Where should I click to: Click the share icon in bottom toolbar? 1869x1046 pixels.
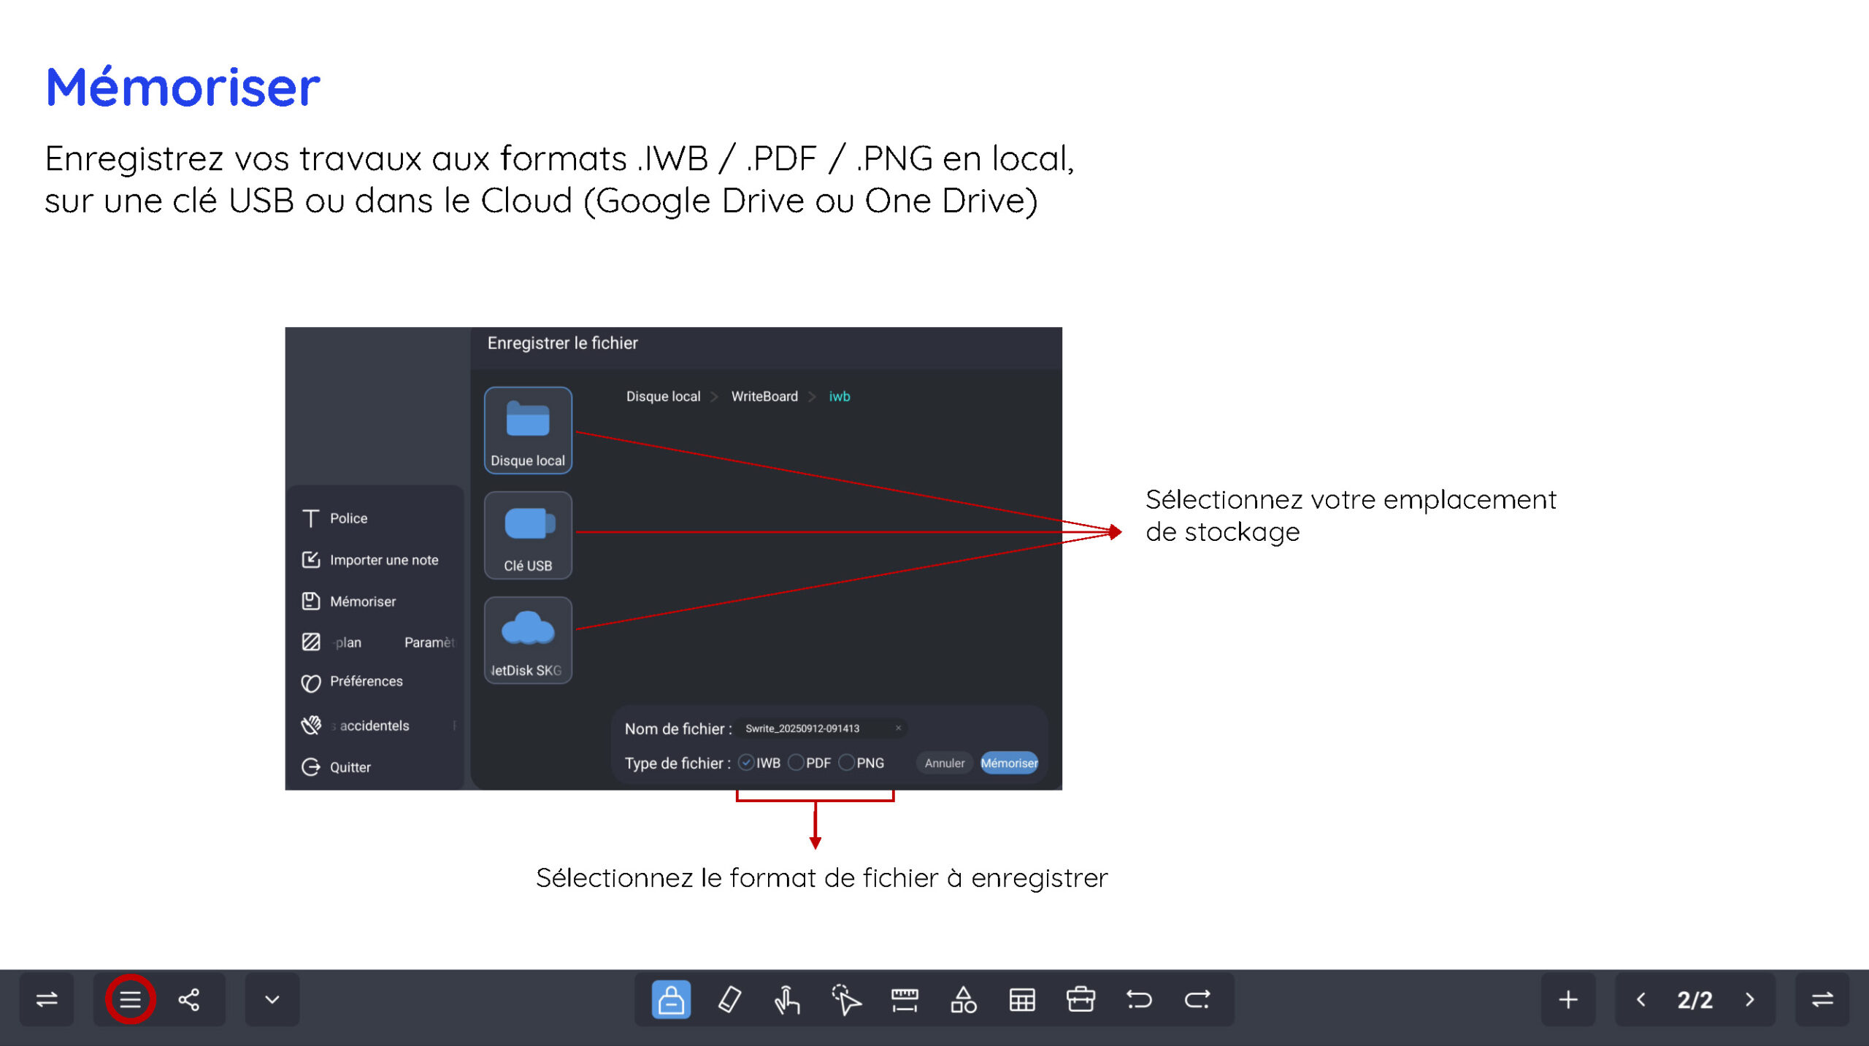tap(189, 999)
